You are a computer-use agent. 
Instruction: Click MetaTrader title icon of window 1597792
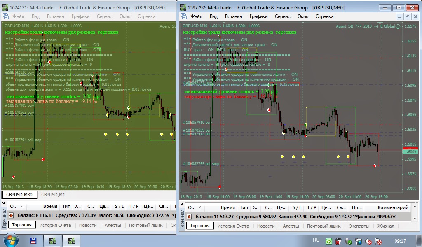tap(183, 7)
